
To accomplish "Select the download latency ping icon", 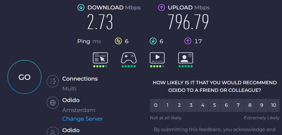I will coord(153,41).
